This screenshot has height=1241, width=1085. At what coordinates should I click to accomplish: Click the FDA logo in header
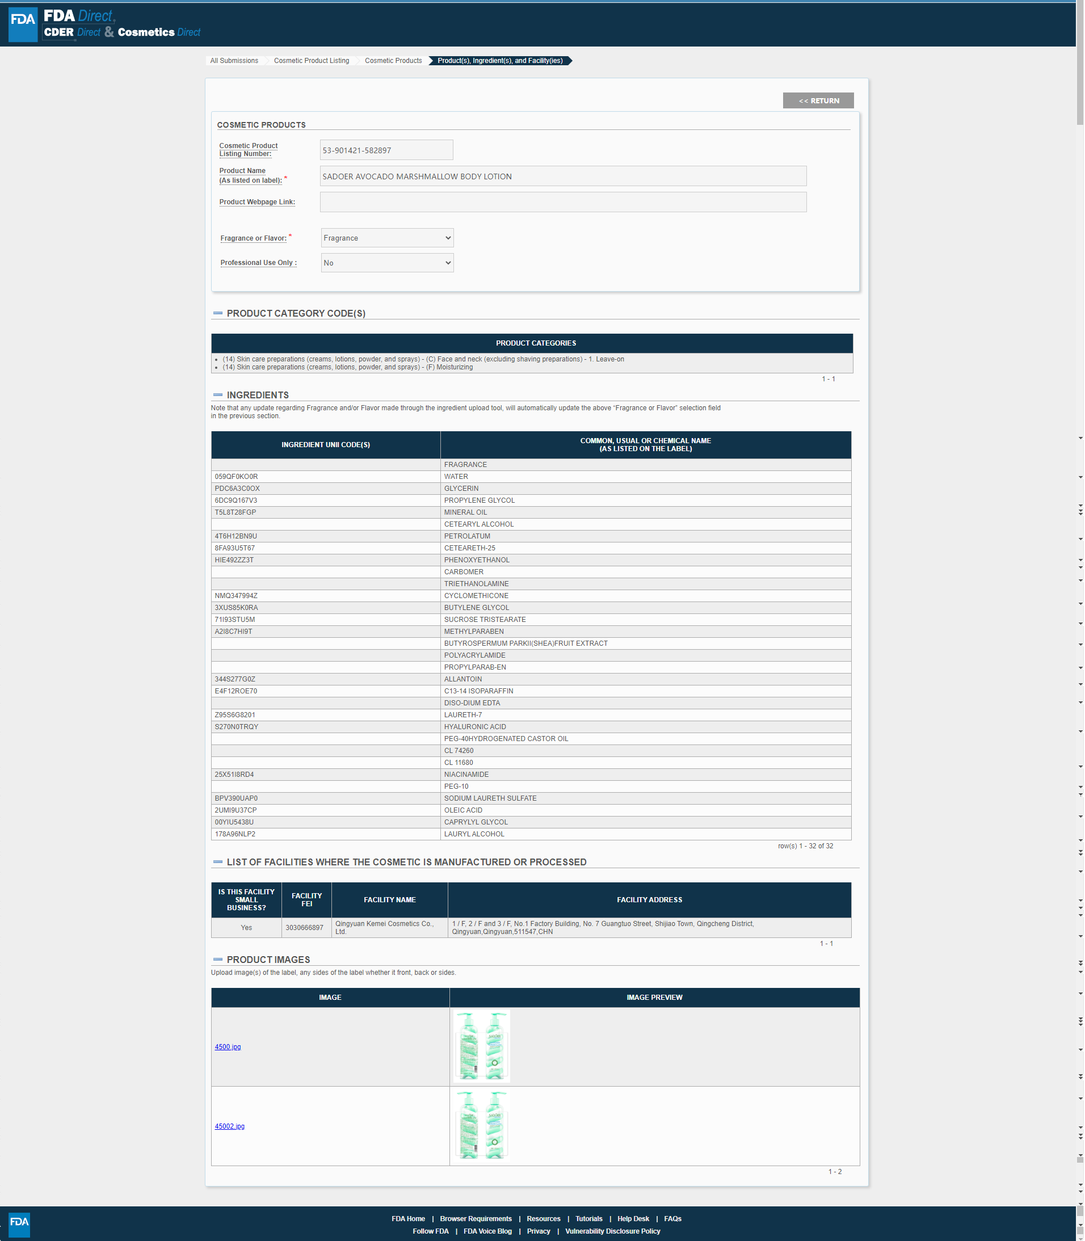pyautogui.click(x=23, y=25)
